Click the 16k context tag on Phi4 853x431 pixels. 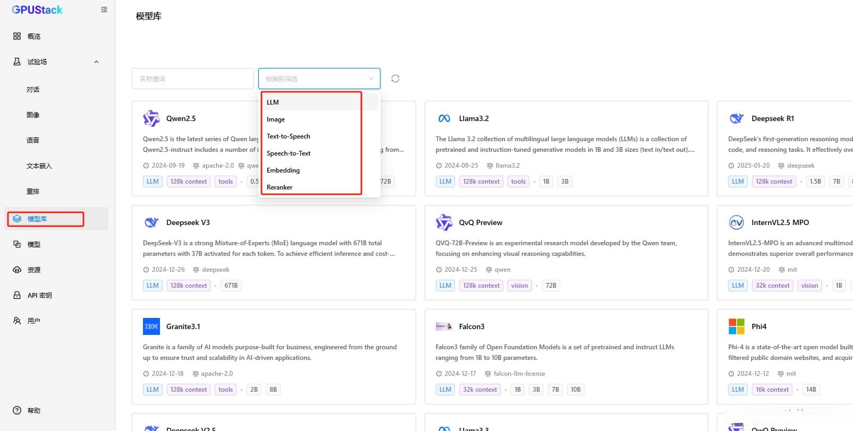(x=772, y=390)
